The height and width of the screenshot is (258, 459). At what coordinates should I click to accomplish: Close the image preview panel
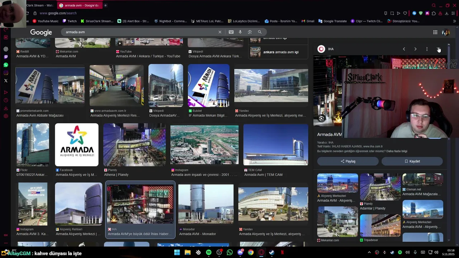438,49
